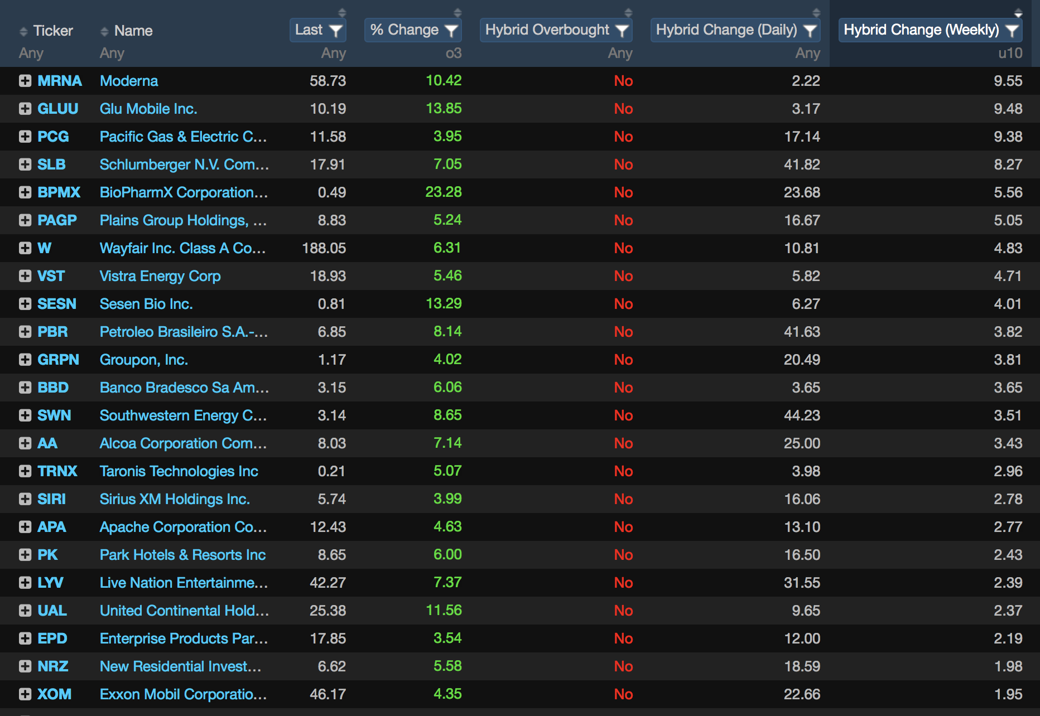
Task: Click plus icon on SWN row
Action: pos(25,415)
